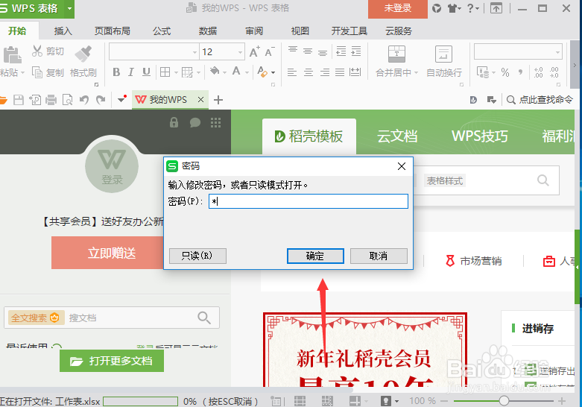This screenshot has width=582, height=407.
Task: Toggle Italic formatting
Action: click(130, 72)
